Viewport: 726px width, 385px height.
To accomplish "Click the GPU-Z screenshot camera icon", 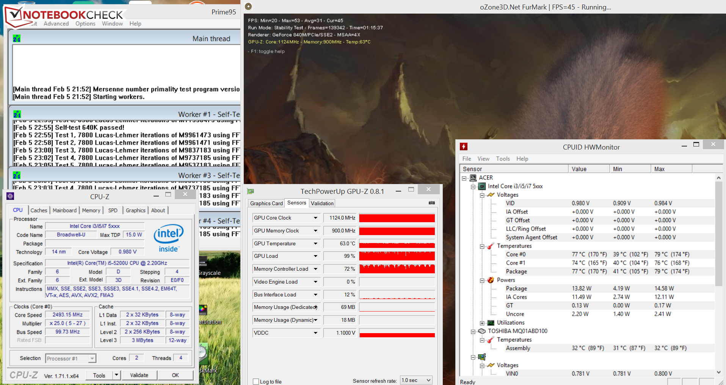I will tap(431, 203).
